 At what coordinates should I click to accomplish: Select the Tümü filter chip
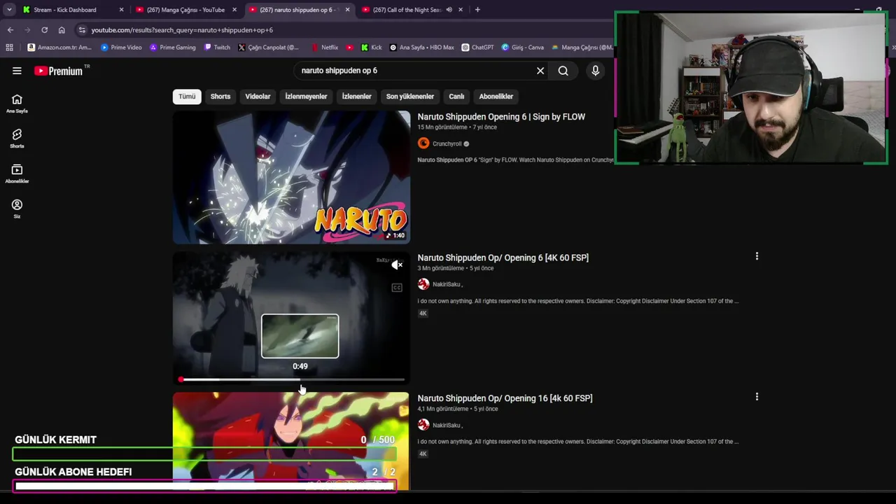tap(187, 97)
